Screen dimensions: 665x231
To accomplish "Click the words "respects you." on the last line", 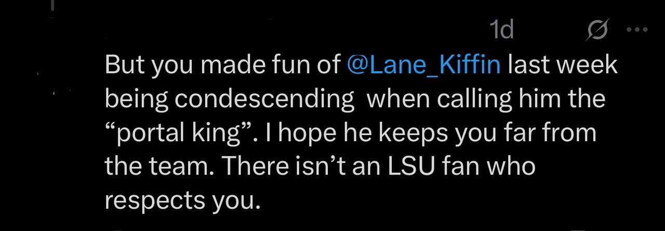I will (181, 200).
